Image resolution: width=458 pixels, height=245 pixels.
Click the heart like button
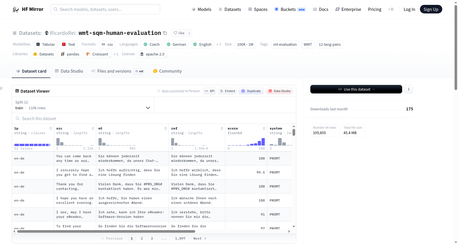(179, 33)
